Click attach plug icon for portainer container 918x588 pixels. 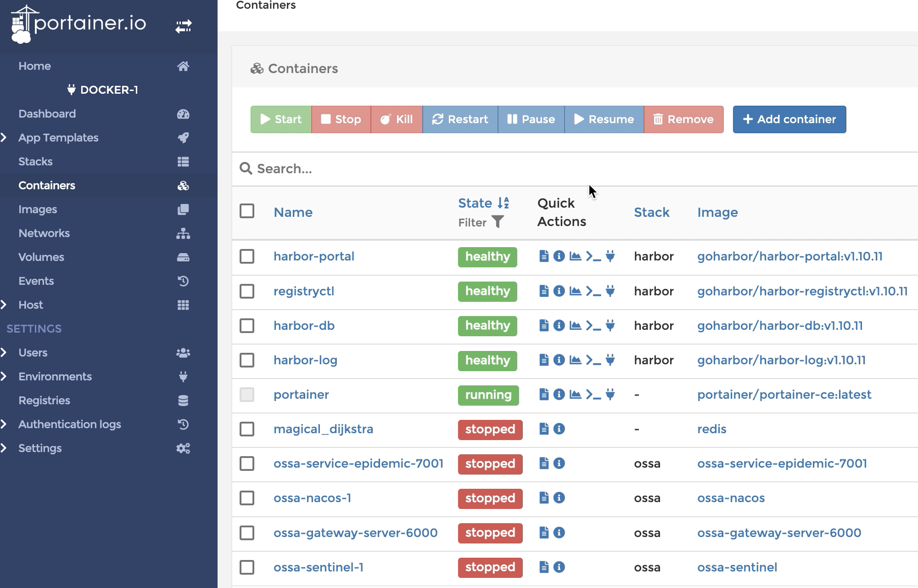coord(610,394)
